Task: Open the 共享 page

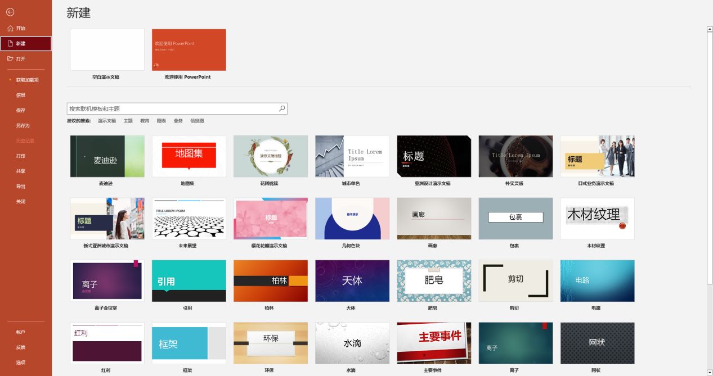Action: [x=26, y=171]
